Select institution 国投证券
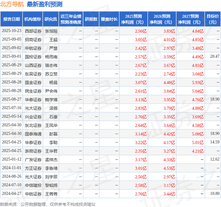Screen dimensions: 221x207 click(33, 57)
